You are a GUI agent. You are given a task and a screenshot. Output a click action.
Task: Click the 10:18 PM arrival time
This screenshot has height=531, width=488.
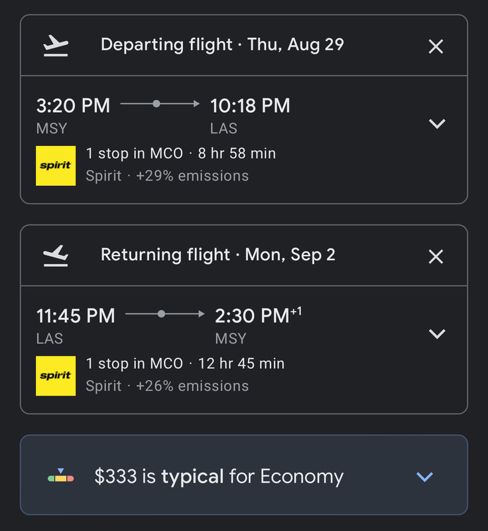[250, 106]
